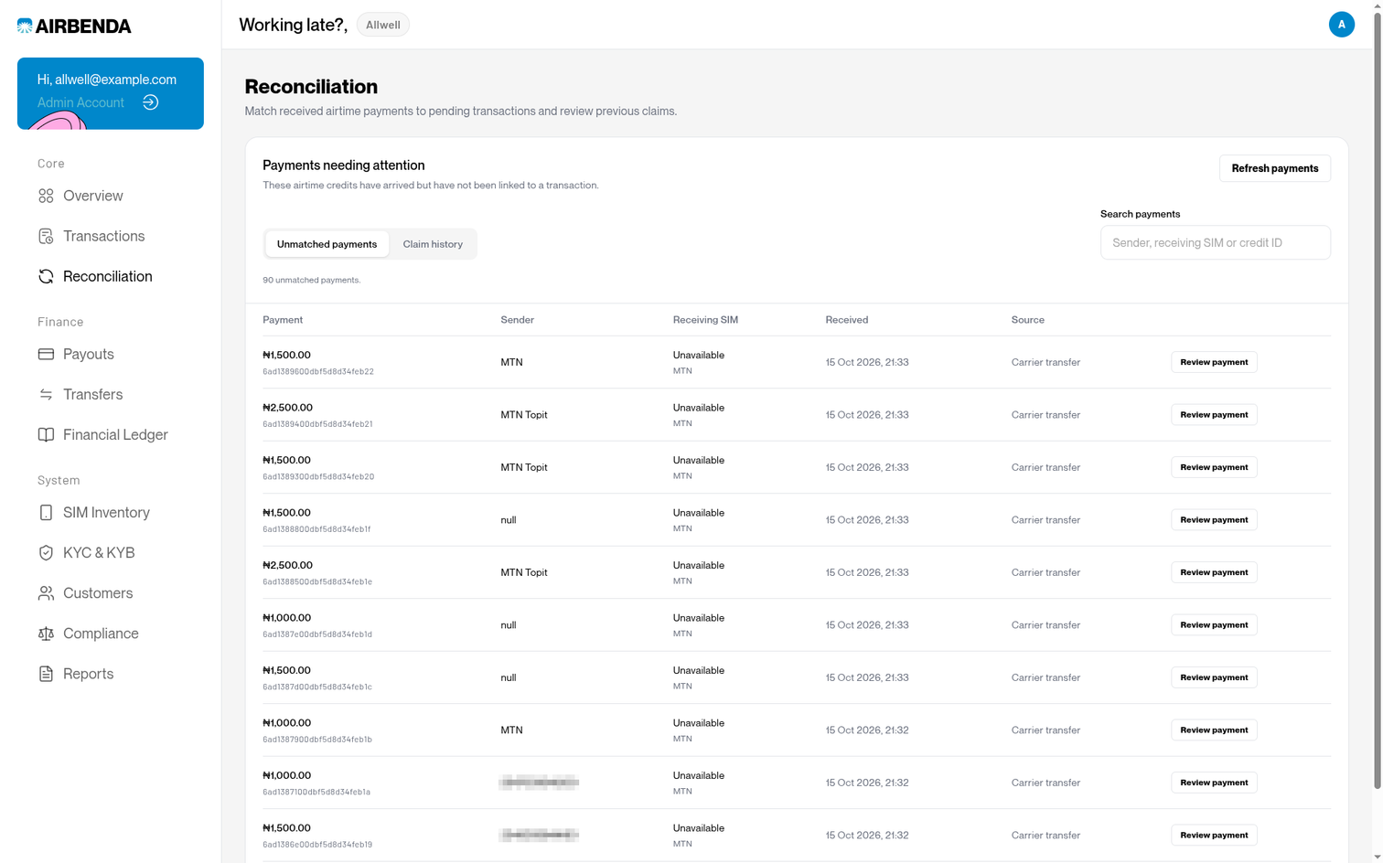
Task: Review the payment with ID ending feb19
Action: click(x=1214, y=835)
